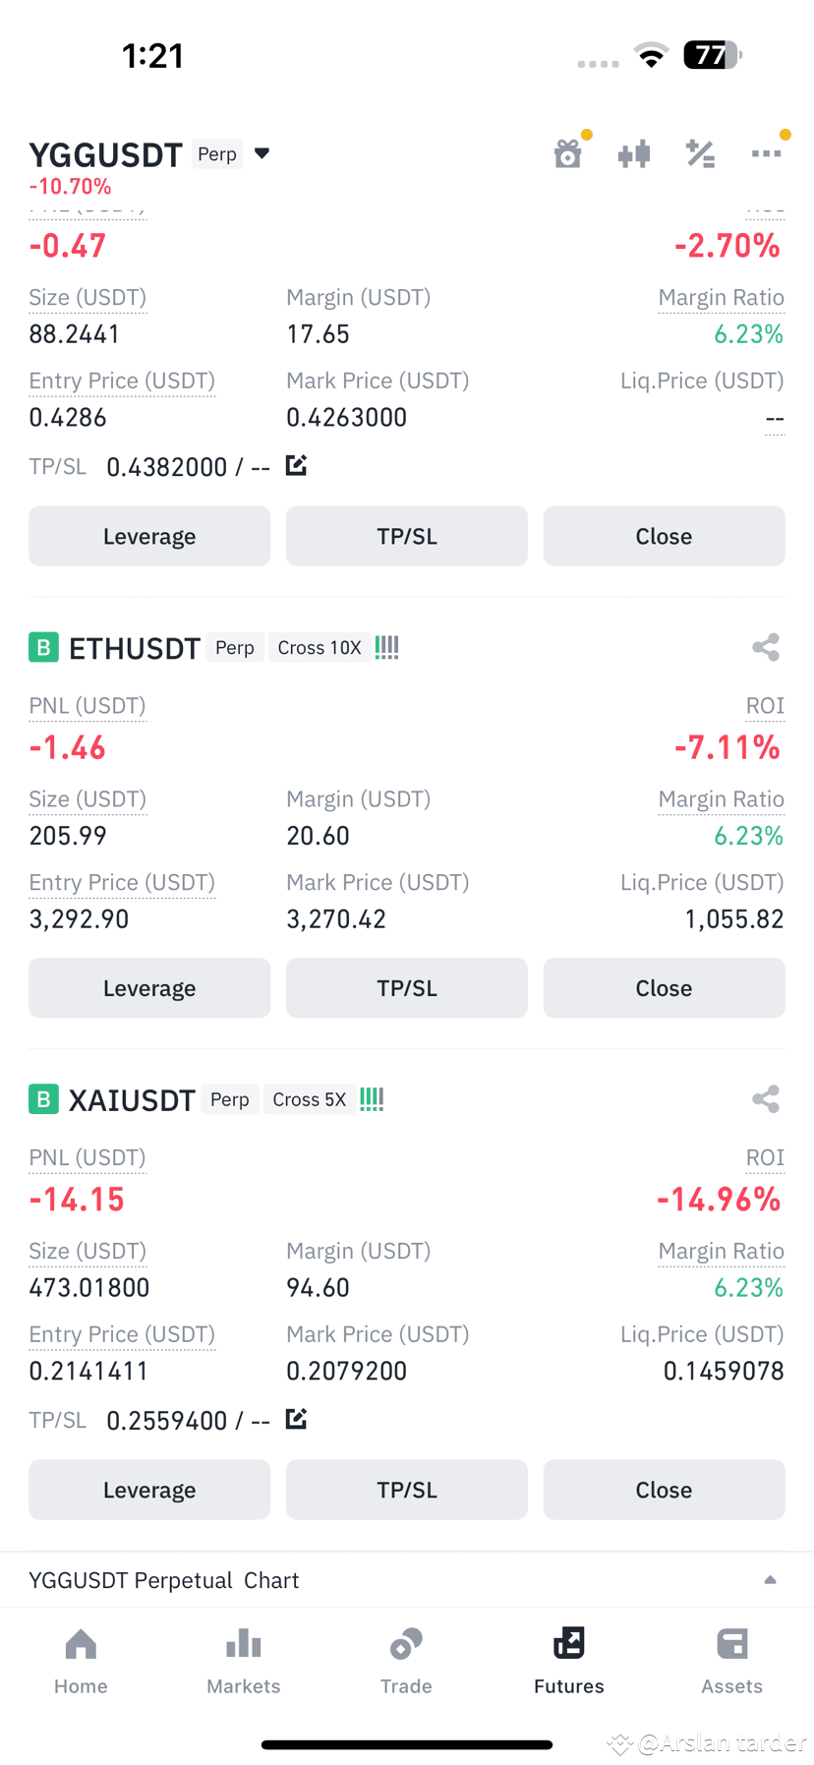Go to the Home tab
This screenshot has width=814, height=1765.
[x=81, y=1662]
